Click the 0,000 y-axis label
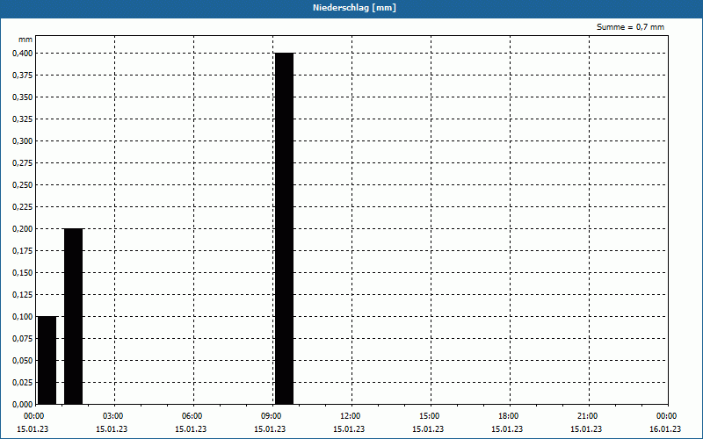 (x=23, y=405)
